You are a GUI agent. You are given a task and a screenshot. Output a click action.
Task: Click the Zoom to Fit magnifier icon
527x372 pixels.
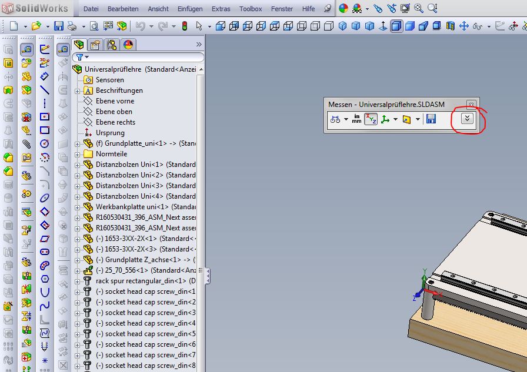(x=419, y=8)
